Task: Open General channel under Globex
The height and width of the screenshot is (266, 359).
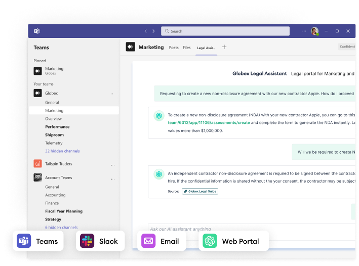Action: click(52, 103)
